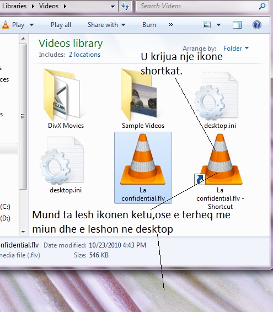
Task: Toggle the preview pane icon
Action: 237,25
